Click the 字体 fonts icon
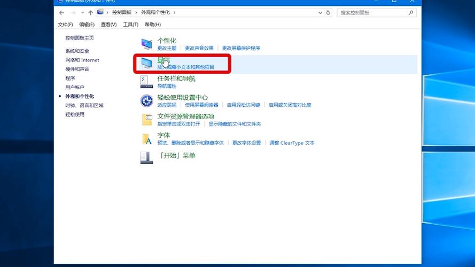This screenshot has height=267, width=475. click(146, 139)
